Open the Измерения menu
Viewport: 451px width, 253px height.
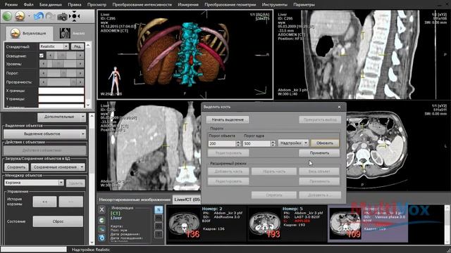point(188,5)
